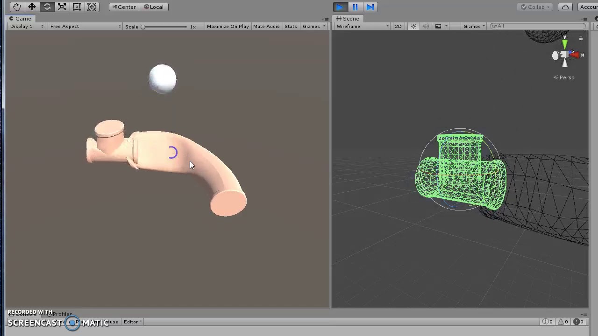The width and height of the screenshot is (598, 336).
Task: Step forward one frame
Action: coord(370,7)
